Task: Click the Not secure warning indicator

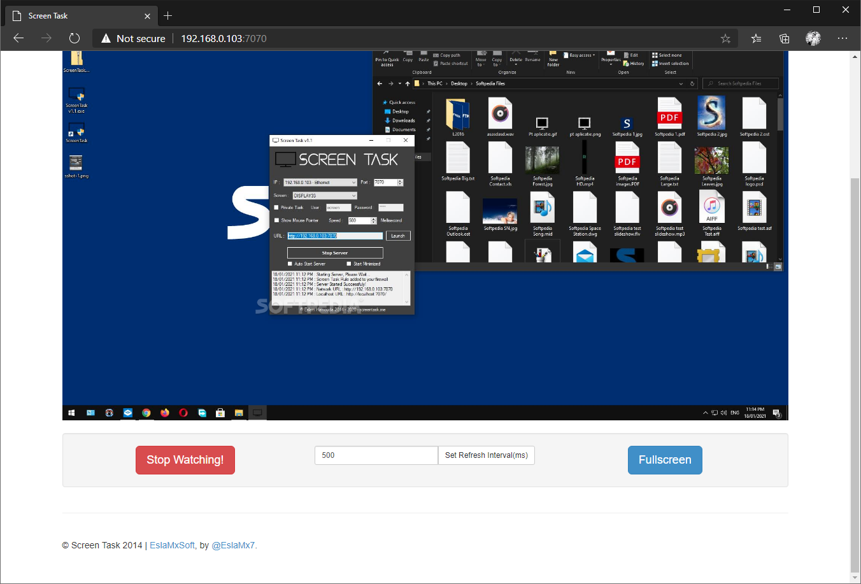Action: 133,38
